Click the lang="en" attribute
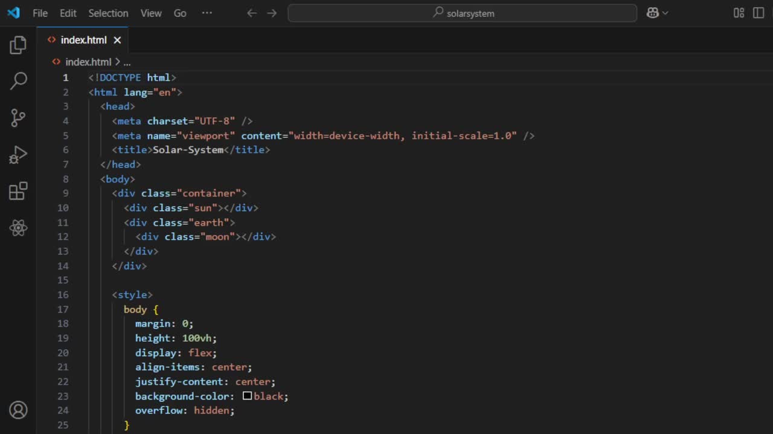Viewport: 773px width, 434px height. coord(150,92)
